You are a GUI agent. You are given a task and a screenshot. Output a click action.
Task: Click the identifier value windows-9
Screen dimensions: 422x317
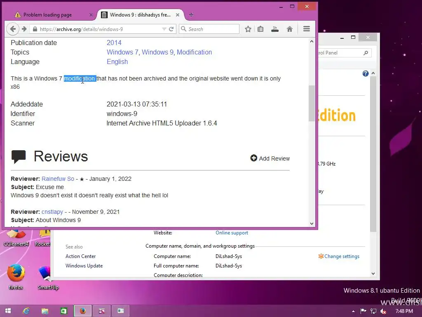(x=122, y=114)
